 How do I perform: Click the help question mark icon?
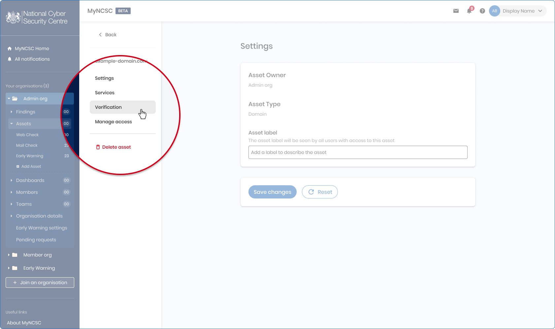click(482, 11)
